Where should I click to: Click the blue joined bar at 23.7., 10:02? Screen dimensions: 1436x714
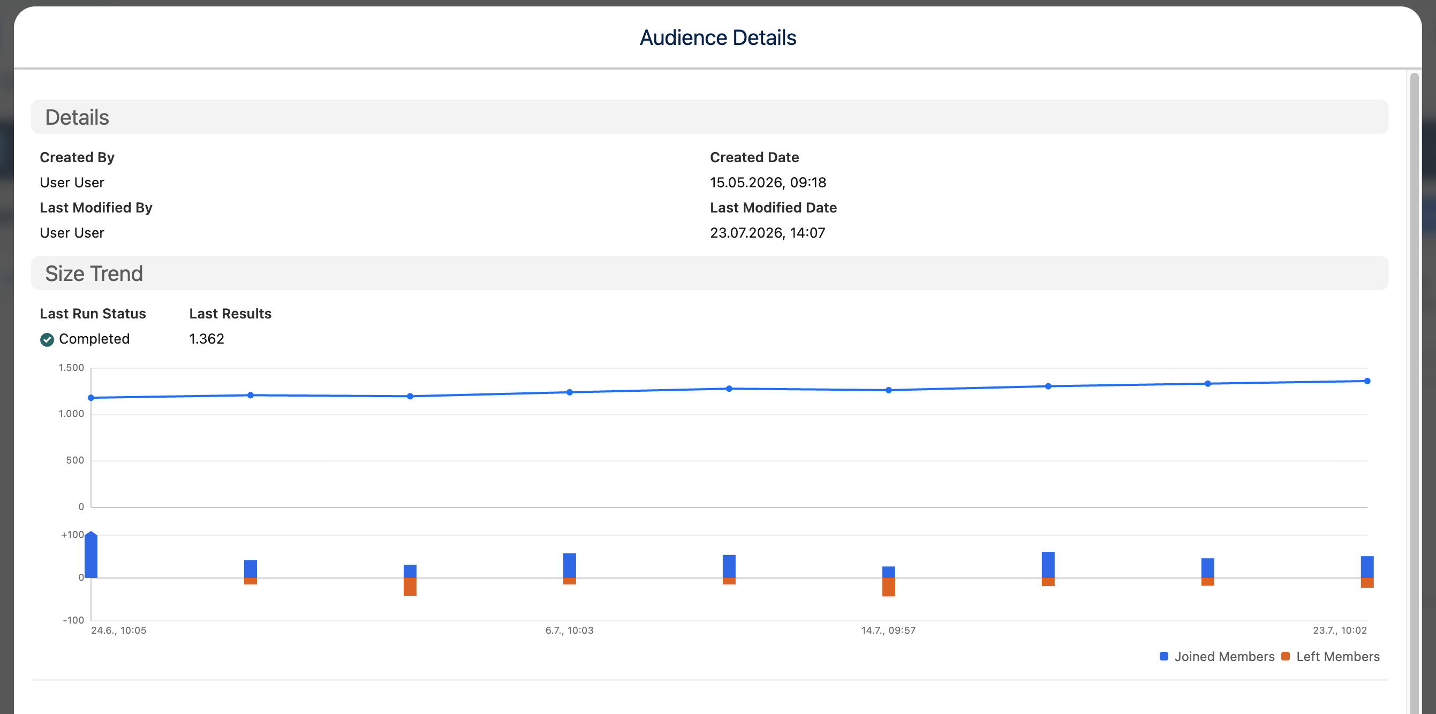(1367, 567)
